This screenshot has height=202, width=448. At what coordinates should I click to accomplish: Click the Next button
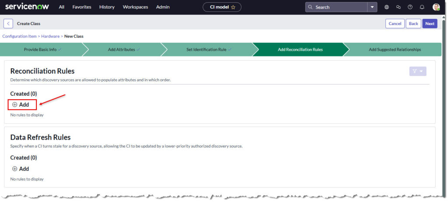click(430, 24)
